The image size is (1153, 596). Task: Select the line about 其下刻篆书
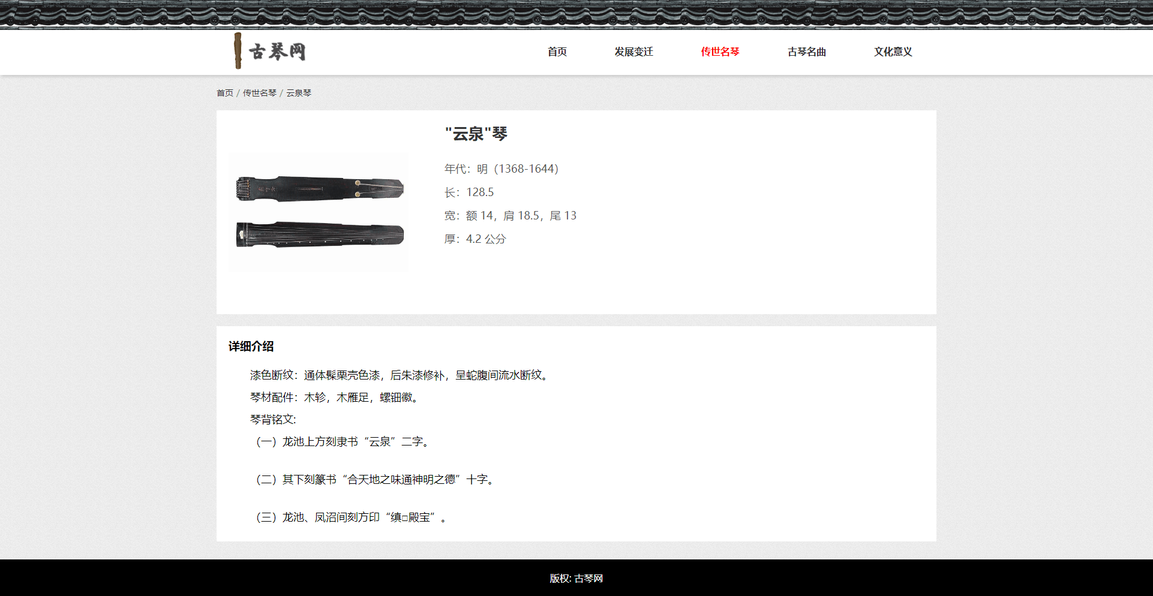click(x=374, y=480)
